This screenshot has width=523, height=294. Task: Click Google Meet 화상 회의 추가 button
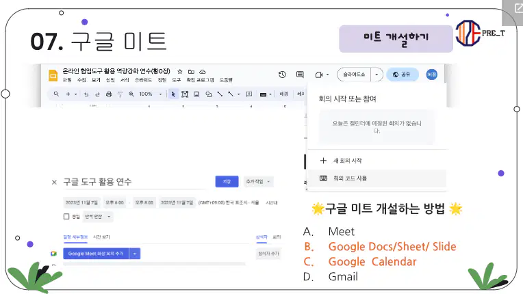click(96, 254)
